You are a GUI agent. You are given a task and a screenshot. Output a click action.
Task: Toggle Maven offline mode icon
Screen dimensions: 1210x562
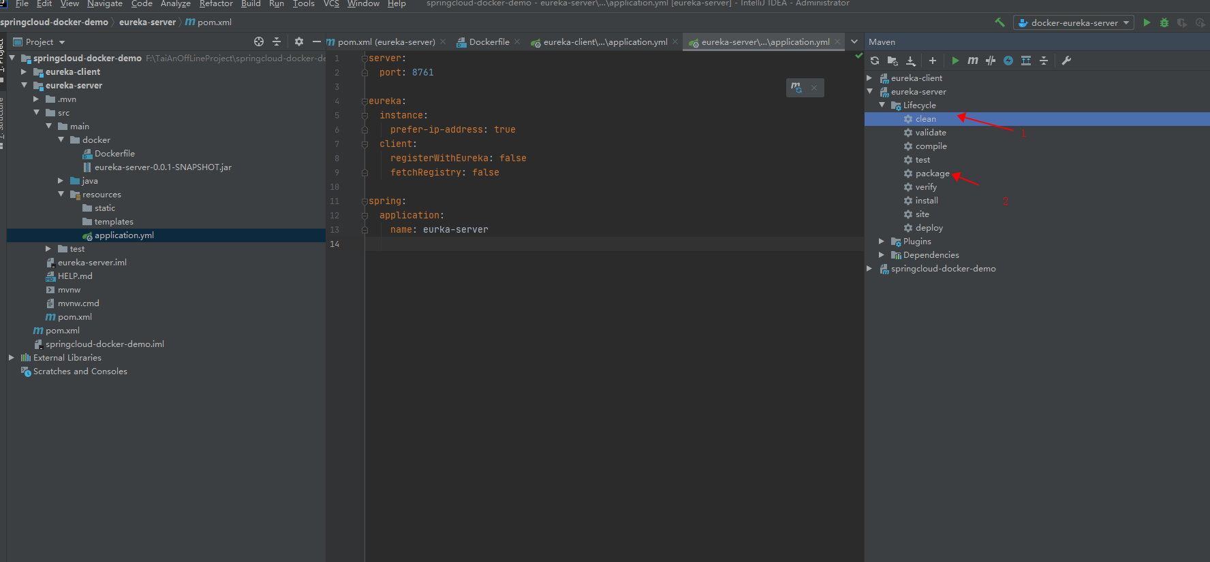pos(991,61)
